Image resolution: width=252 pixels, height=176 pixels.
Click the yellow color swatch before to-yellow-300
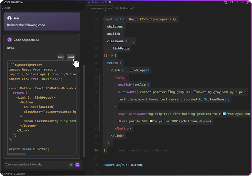[151, 121]
